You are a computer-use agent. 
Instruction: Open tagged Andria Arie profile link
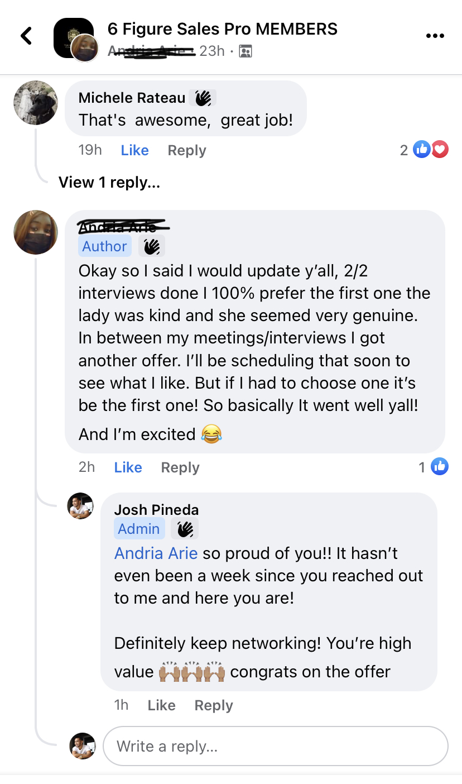pyautogui.click(x=156, y=553)
